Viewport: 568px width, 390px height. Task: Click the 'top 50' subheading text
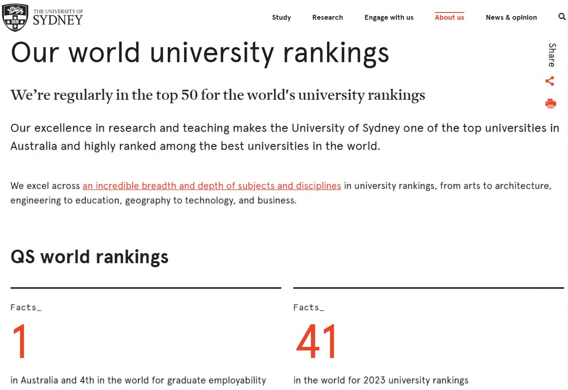point(218,95)
